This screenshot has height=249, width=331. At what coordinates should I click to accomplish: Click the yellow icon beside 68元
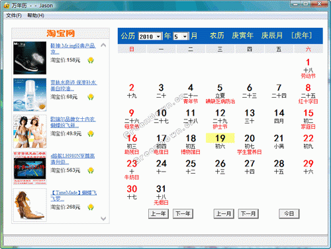click(x=91, y=97)
